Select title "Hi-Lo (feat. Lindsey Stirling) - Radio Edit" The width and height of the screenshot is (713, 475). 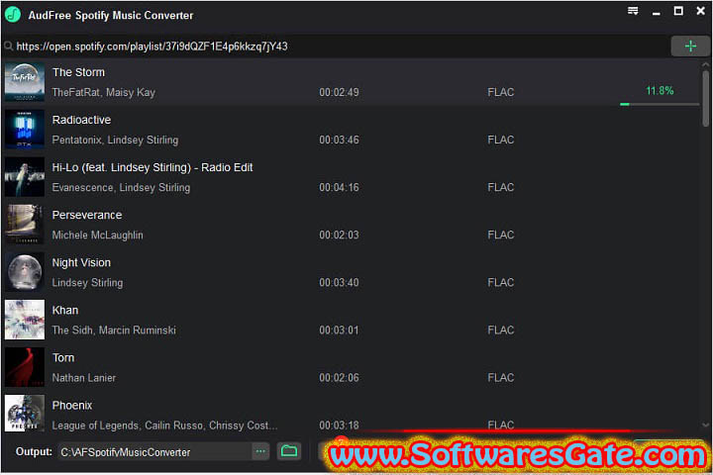(x=153, y=167)
